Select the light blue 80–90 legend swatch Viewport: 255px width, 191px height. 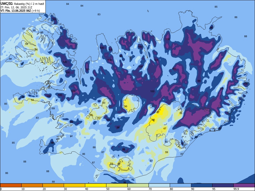[x=180, y=185]
